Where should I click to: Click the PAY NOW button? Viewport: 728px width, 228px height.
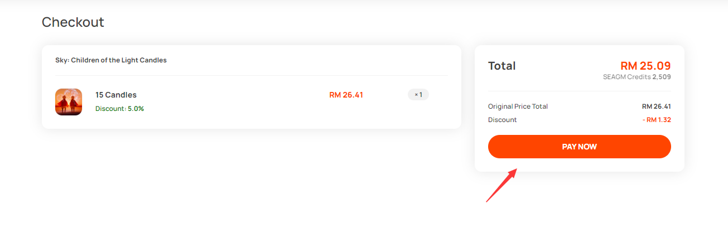[579, 147]
